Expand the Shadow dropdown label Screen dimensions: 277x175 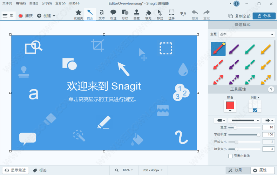(255, 97)
